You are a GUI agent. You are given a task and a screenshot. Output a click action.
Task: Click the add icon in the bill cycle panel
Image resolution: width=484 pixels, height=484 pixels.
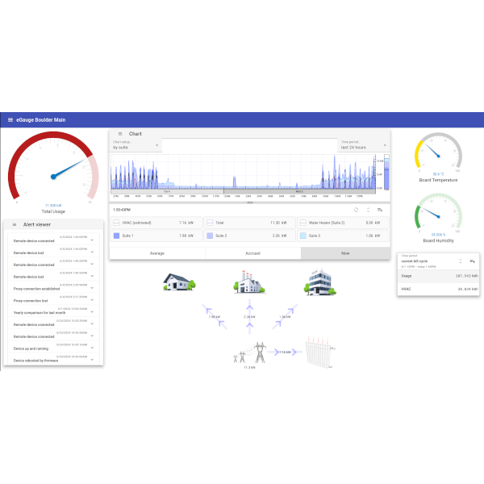pos(472,261)
